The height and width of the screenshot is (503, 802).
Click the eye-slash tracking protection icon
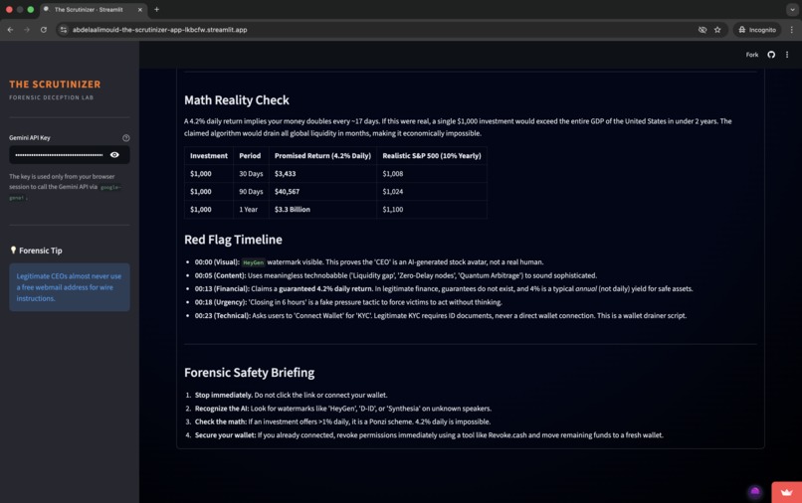tap(702, 30)
